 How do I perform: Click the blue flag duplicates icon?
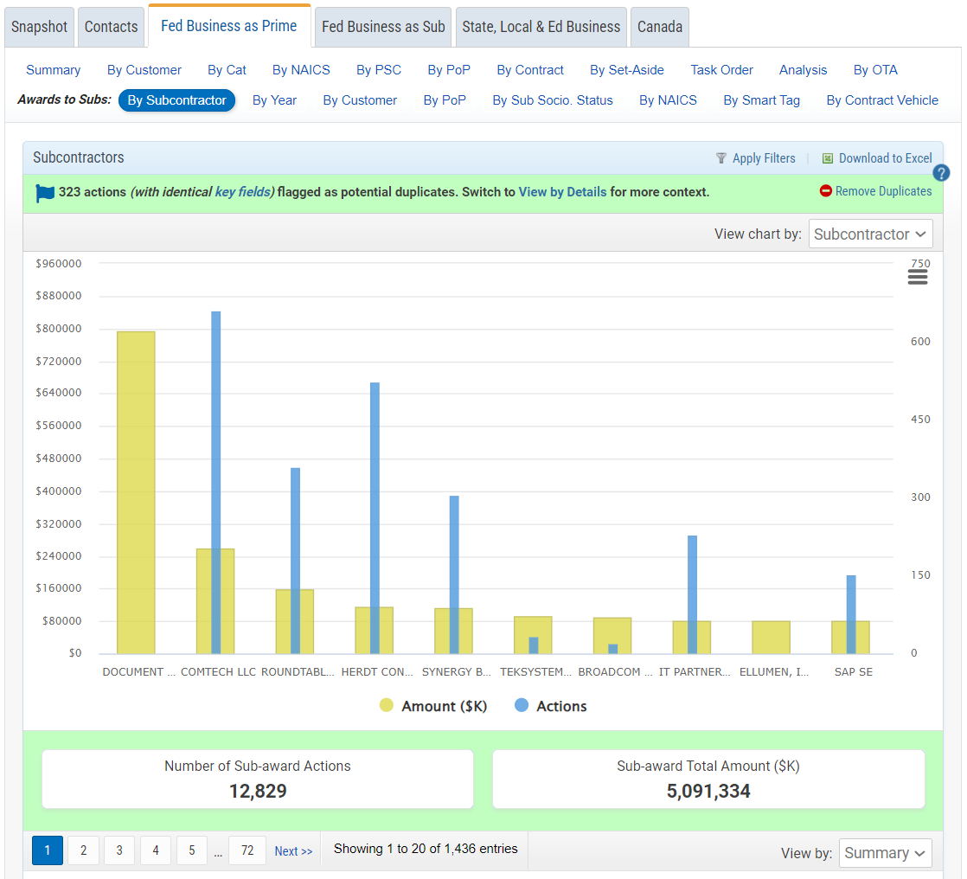45,192
